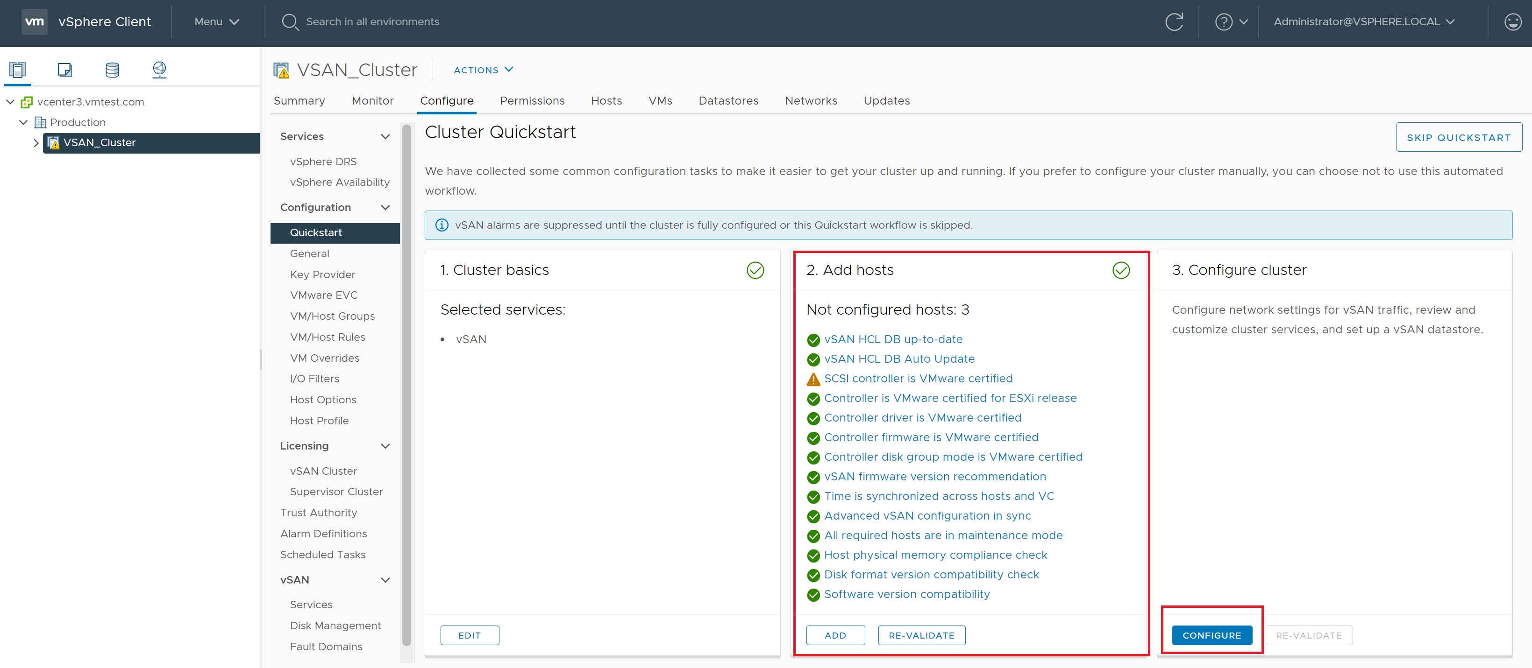Click the vm logo in header
The height and width of the screenshot is (668, 1532).
coord(35,22)
